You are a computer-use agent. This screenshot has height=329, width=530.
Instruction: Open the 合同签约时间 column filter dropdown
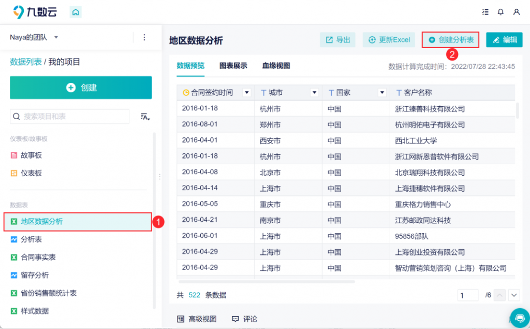click(247, 92)
